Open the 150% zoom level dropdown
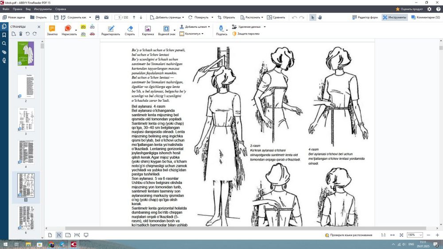Image resolution: width=443 pixels, height=249 pixels. [420, 235]
